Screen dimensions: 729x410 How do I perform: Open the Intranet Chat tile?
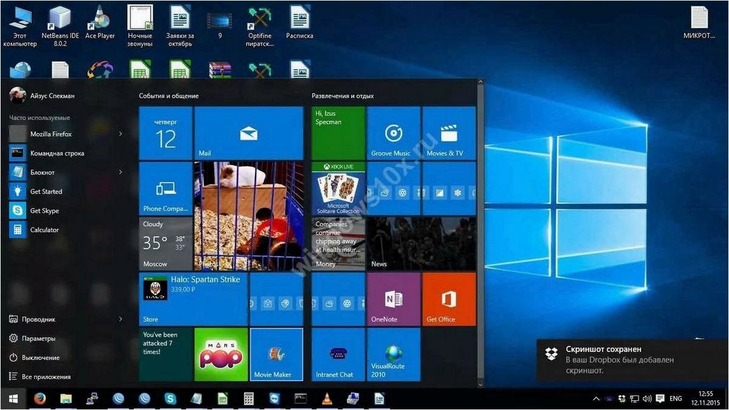click(x=338, y=354)
